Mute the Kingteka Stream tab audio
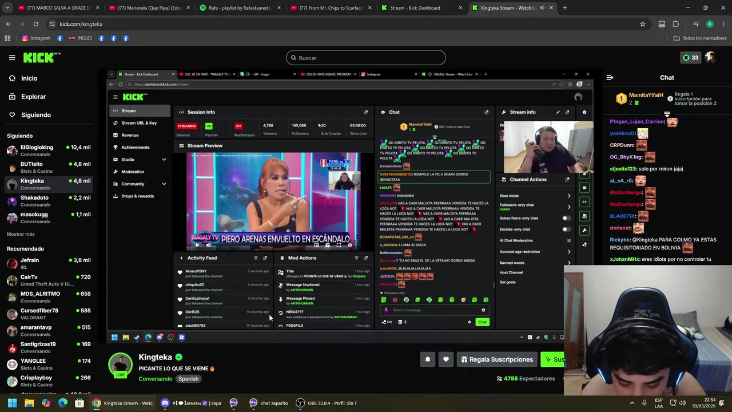 click(x=542, y=8)
